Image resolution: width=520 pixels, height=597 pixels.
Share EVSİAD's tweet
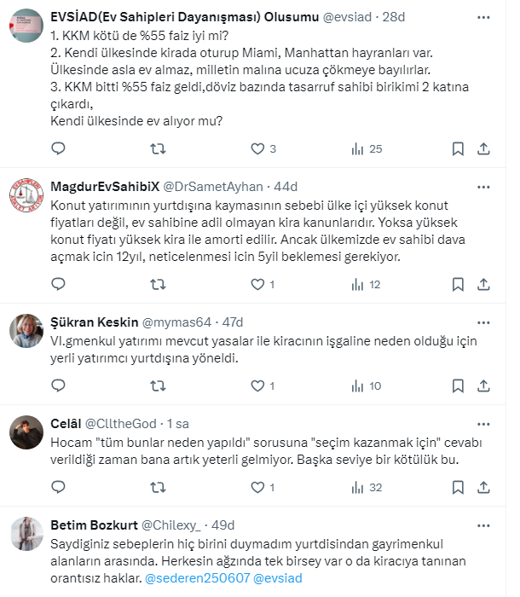[483, 148]
